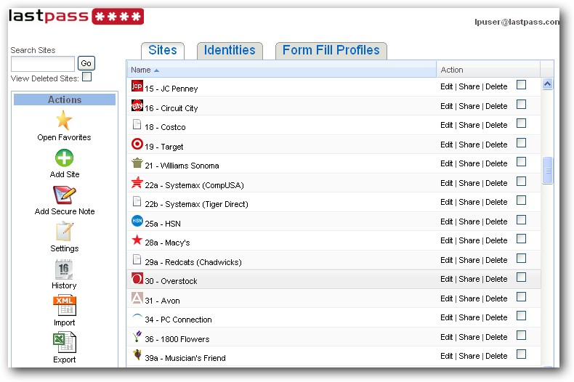Enable the View Deleted Sites checkbox

[x=86, y=77]
